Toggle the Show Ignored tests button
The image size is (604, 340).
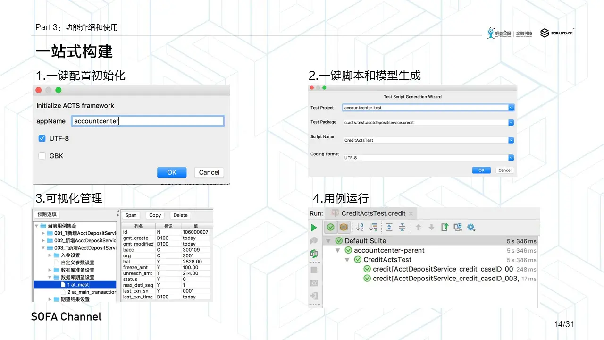[344, 227]
